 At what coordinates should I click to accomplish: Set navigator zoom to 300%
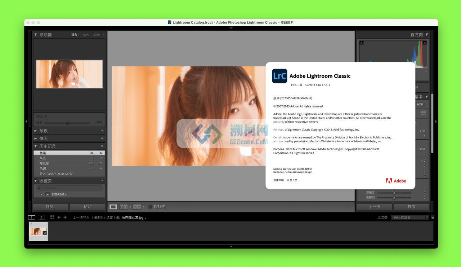tap(97, 34)
